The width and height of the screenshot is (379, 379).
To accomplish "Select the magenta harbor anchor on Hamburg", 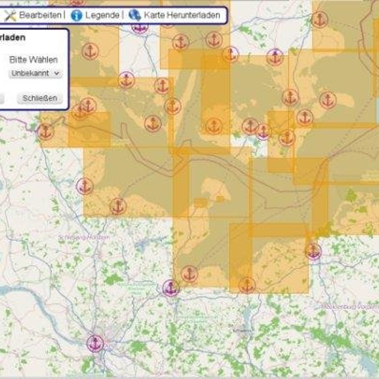I will pos(95,343).
